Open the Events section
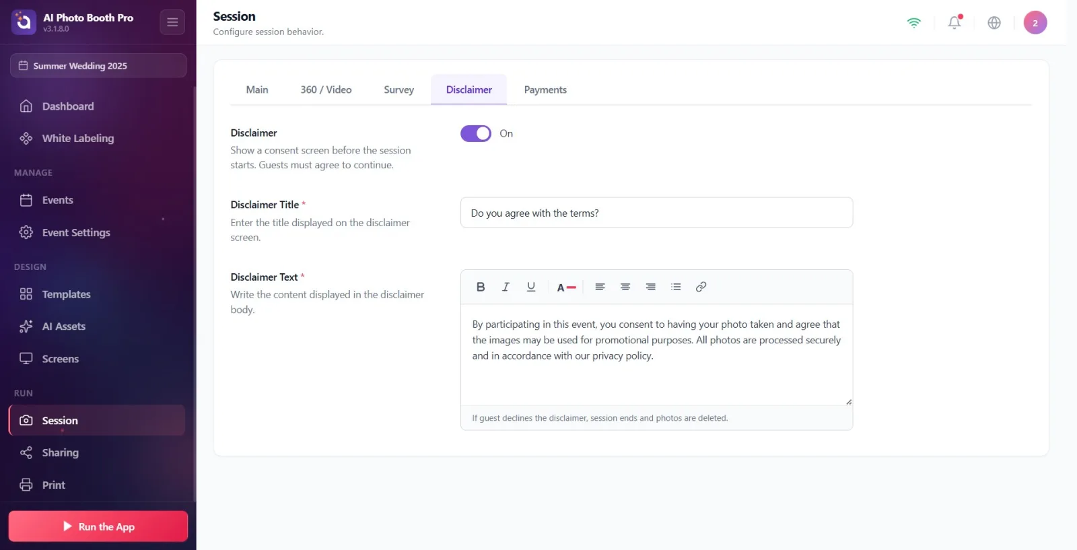This screenshot has width=1077, height=550. [x=98, y=200]
